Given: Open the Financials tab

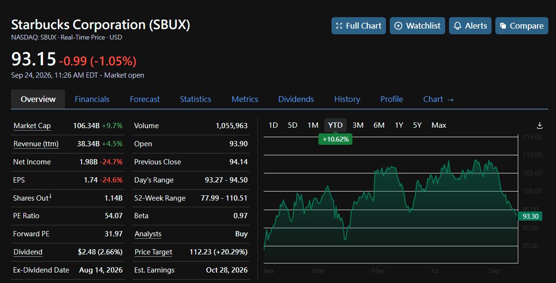Looking at the screenshot, I should click(92, 99).
